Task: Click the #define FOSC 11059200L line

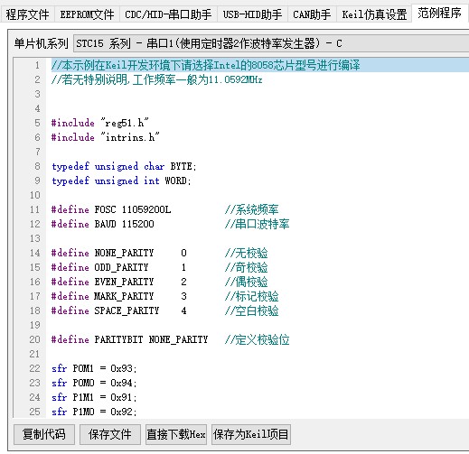Action: 111,209
